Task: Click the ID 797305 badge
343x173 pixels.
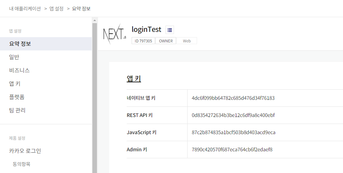Action: pos(143,41)
